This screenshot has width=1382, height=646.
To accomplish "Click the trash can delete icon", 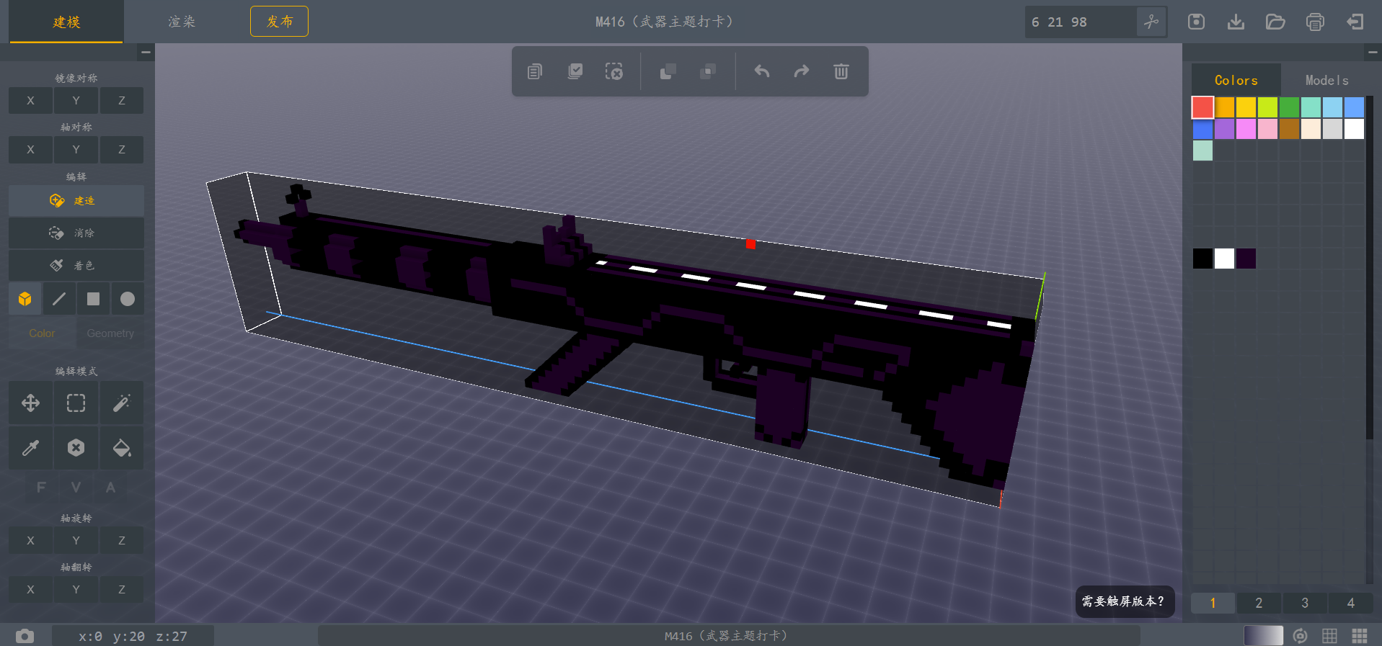I will tap(841, 71).
